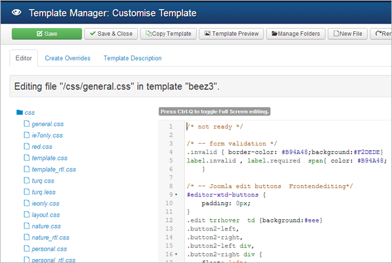
Task: Click the file icon beside general.css
Action: (27, 124)
